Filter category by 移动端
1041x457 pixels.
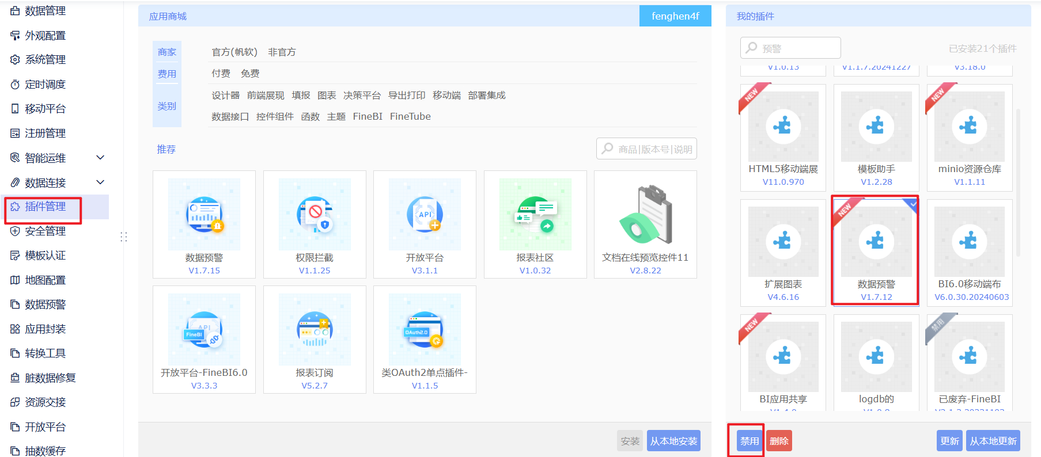point(446,95)
